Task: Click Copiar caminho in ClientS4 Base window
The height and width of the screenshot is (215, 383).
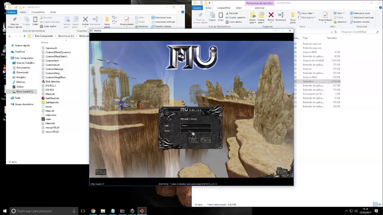Action: [x=235, y=18]
